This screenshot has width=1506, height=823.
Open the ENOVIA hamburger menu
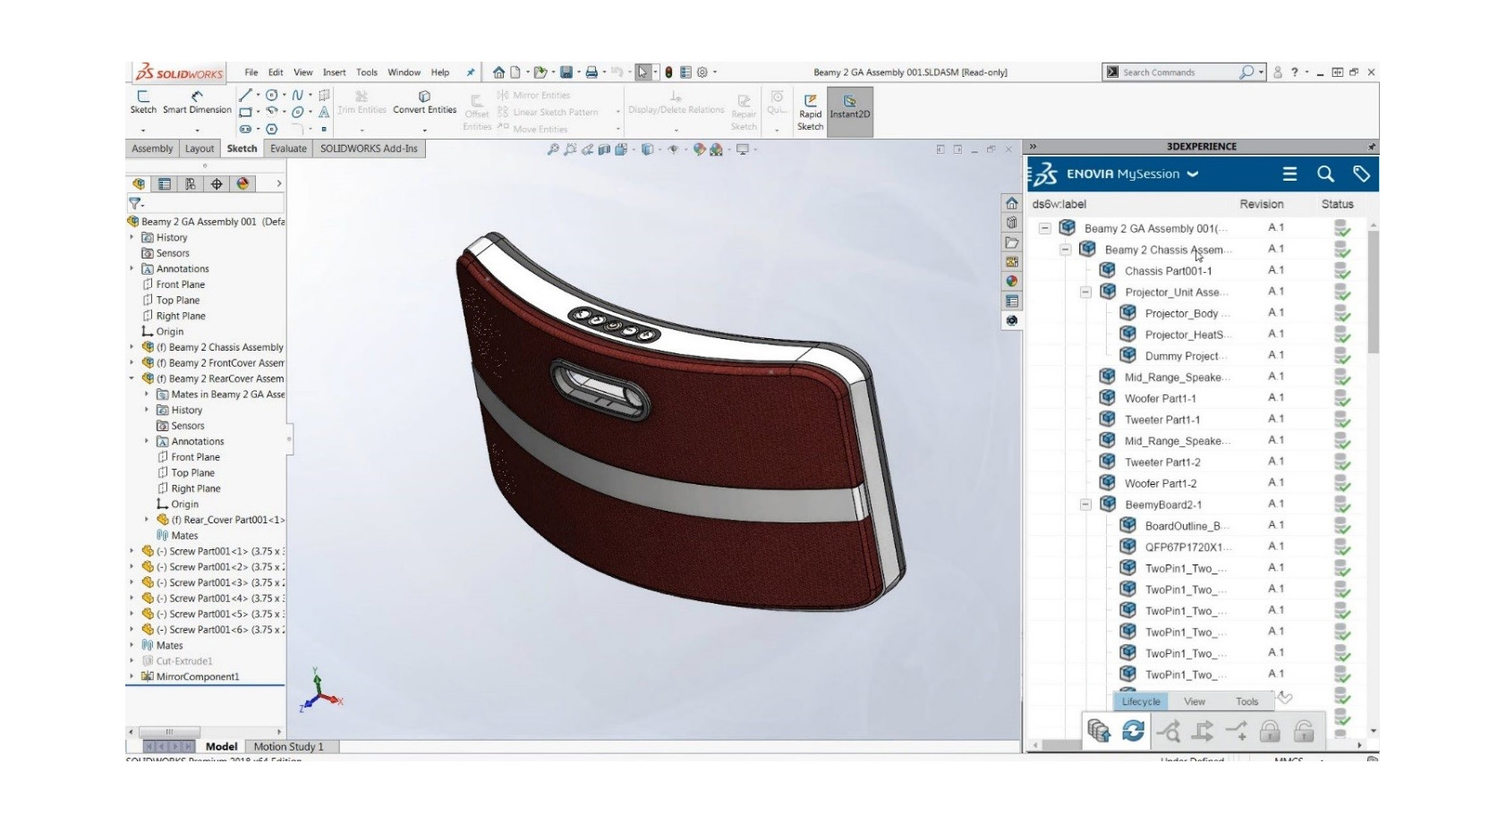point(1289,174)
